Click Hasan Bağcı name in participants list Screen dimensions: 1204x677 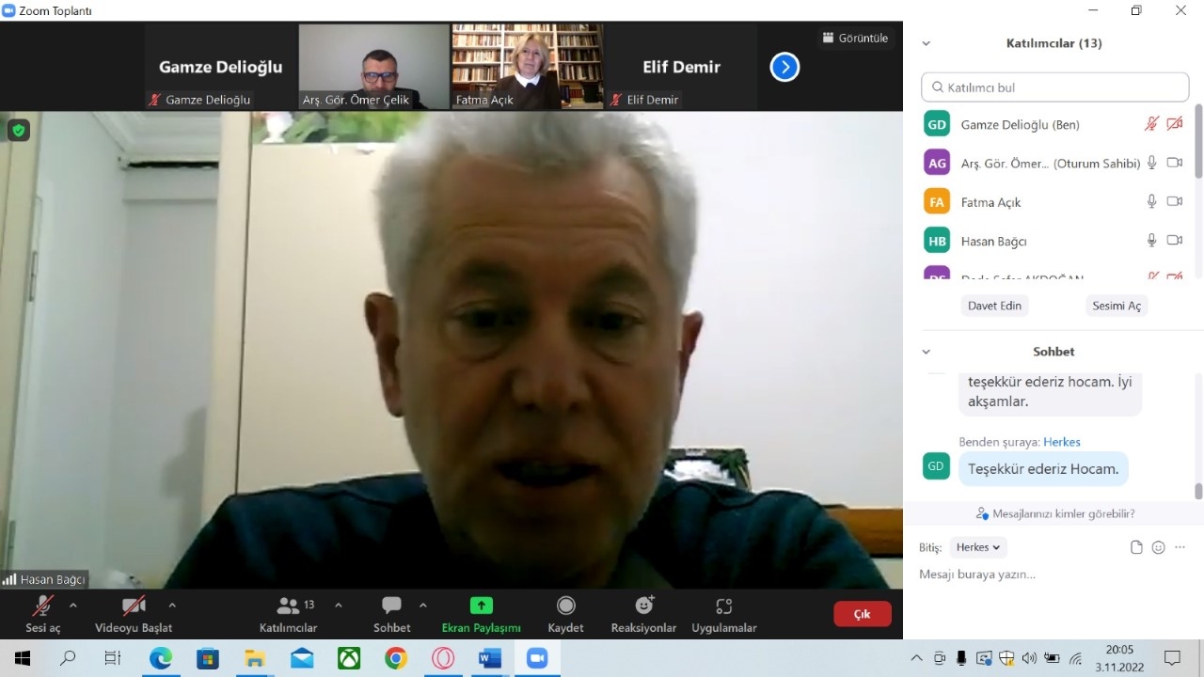tap(993, 241)
